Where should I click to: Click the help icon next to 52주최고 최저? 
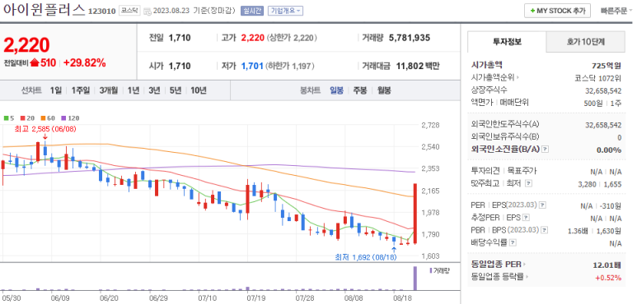[x=528, y=184]
